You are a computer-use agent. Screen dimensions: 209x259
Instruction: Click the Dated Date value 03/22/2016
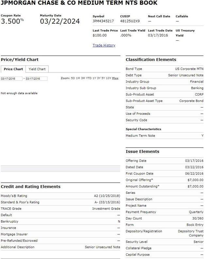(194, 167)
